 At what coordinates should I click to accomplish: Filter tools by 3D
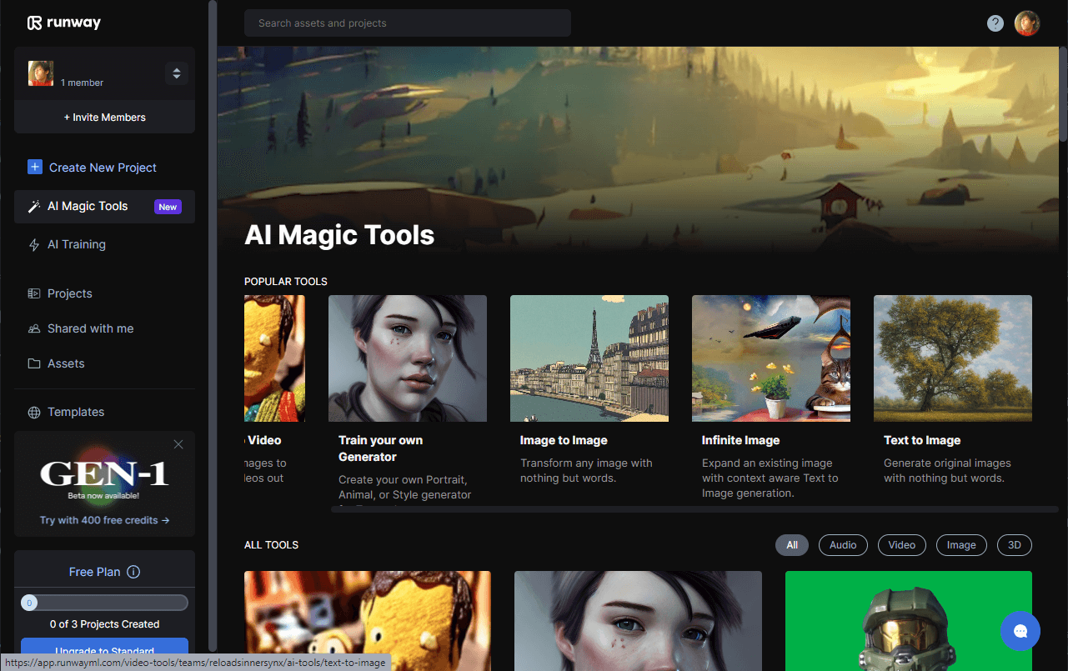1015,545
